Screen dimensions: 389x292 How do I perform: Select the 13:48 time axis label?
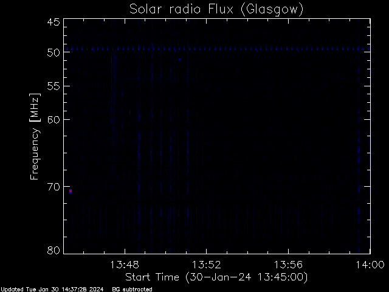click(x=124, y=265)
